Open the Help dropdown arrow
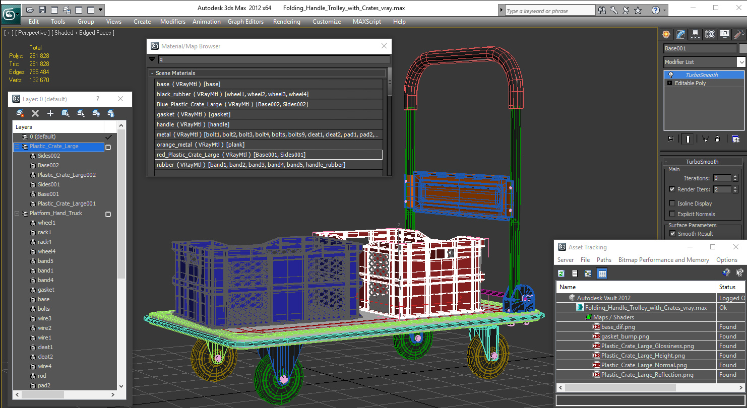 click(x=664, y=10)
